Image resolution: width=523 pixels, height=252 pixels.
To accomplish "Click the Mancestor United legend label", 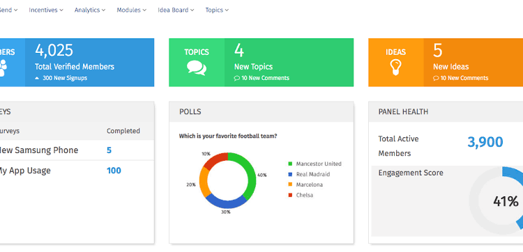I will [x=319, y=164].
